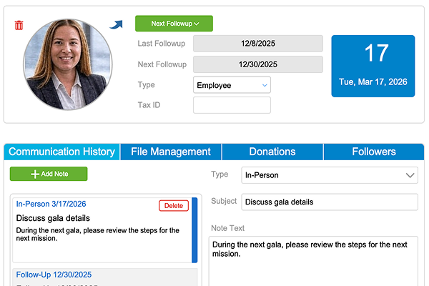The width and height of the screenshot is (429, 286).
Task: Click the blue share arrow icon
Action: (116, 25)
